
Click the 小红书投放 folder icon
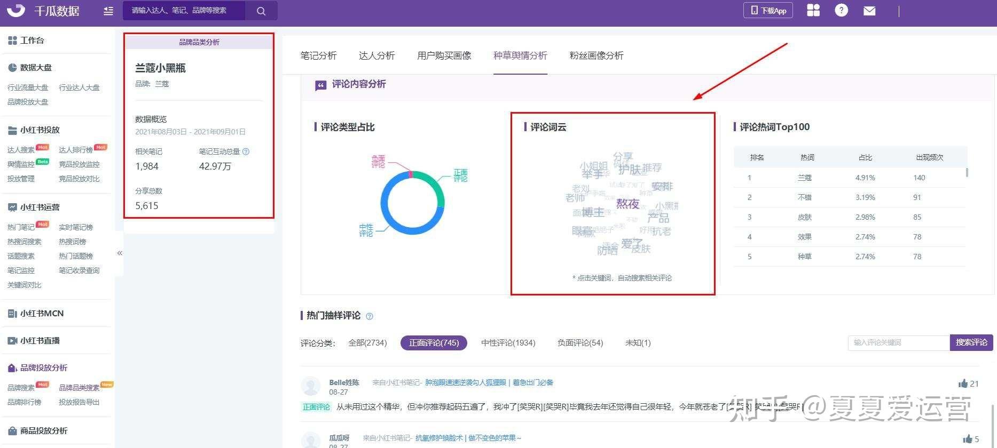12,130
